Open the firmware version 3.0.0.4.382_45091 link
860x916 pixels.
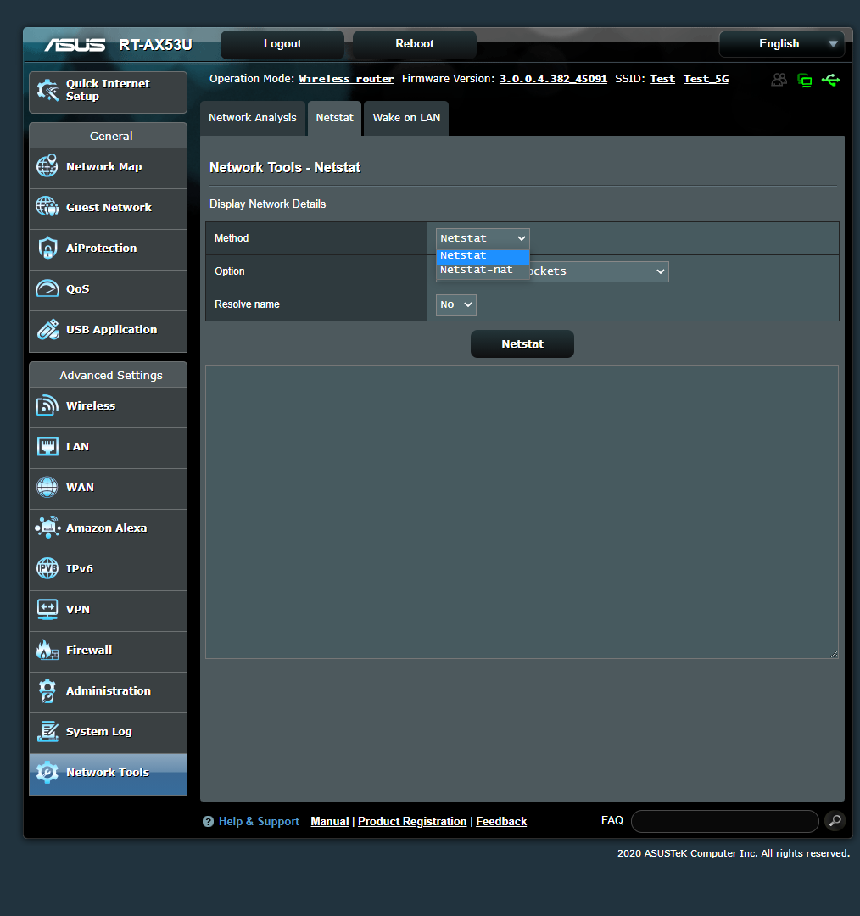click(553, 79)
